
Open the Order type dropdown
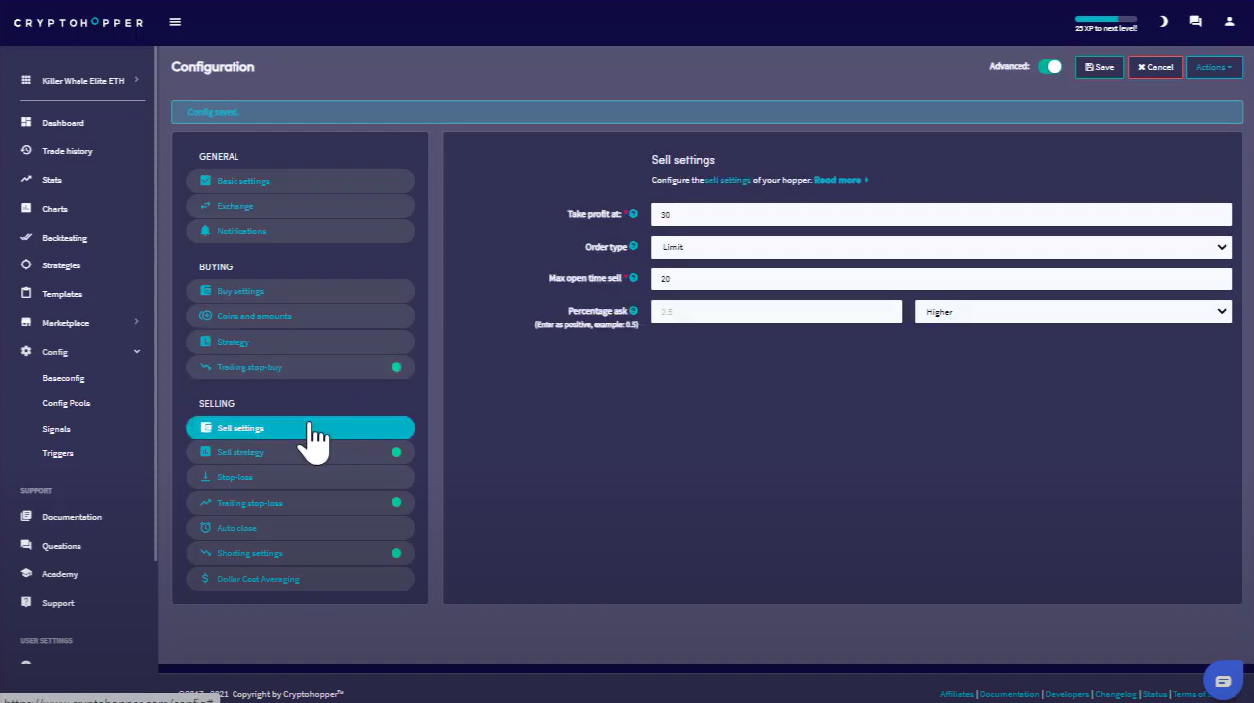coord(940,247)
